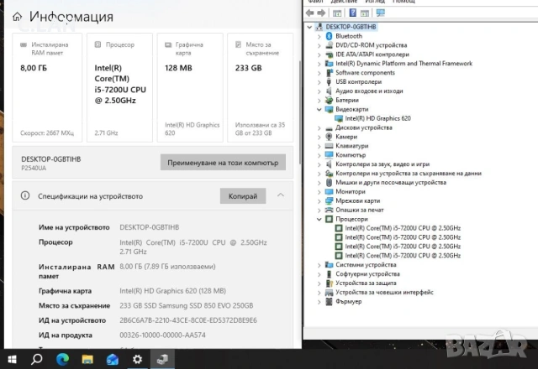Select the Фърмуер chip icon
538x369 pixels.
click(329, 301)
